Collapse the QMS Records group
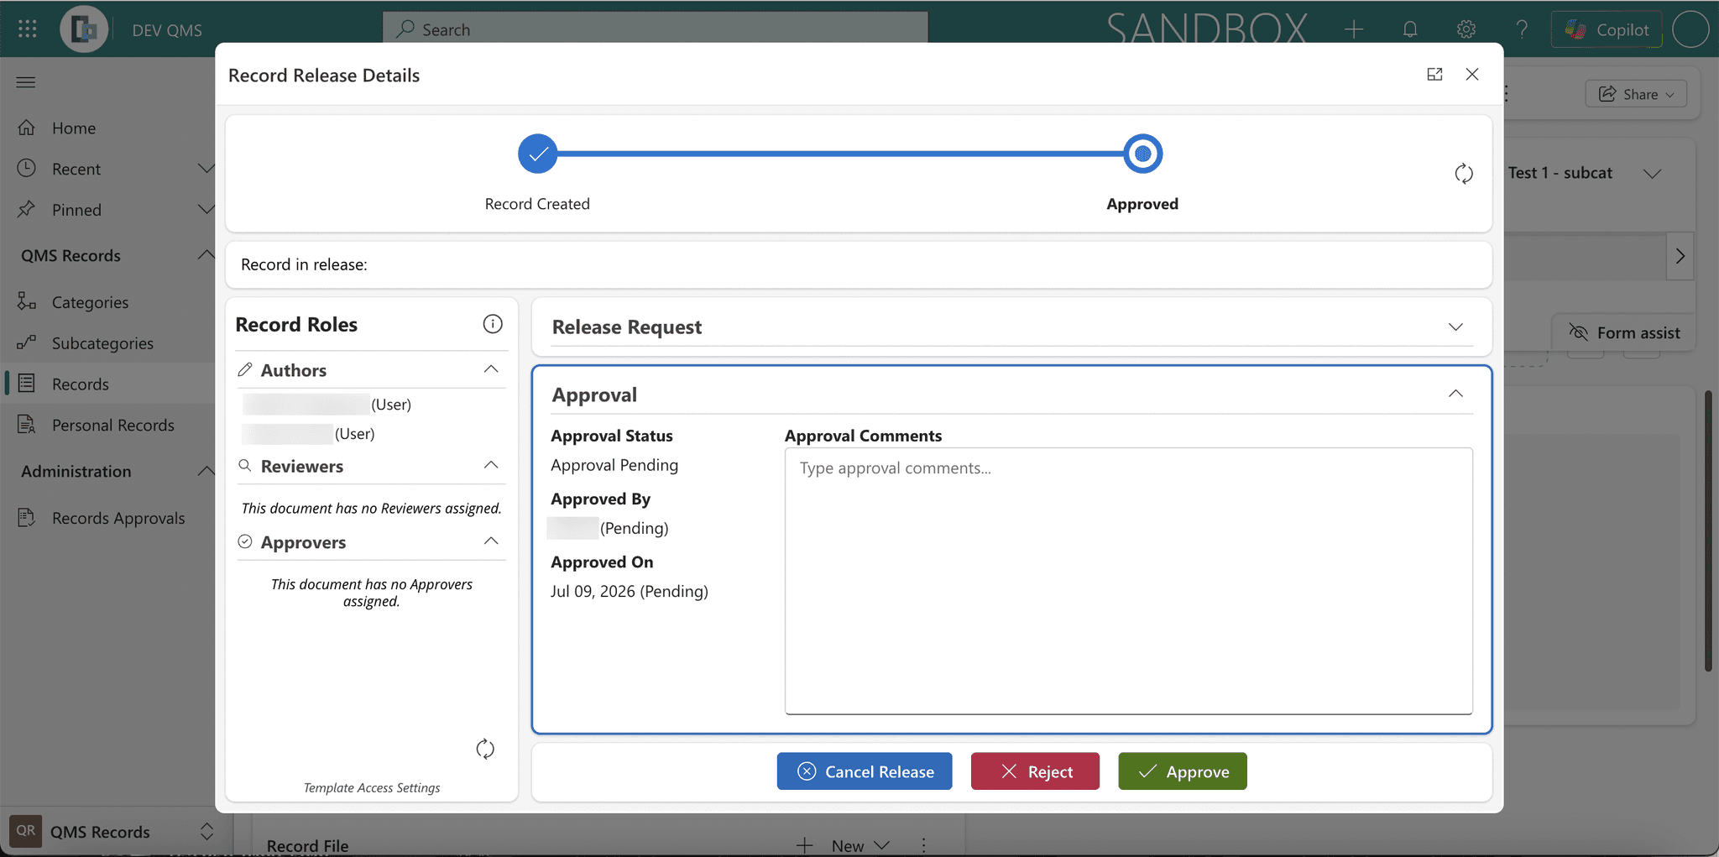Image resolution: width=1719 pixels, height=857 pixels. point(206,255)
